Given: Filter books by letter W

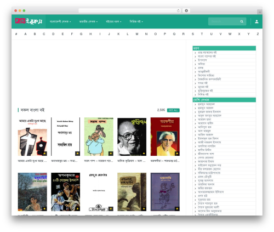Looking at the screenshot, I should point(230,34).
